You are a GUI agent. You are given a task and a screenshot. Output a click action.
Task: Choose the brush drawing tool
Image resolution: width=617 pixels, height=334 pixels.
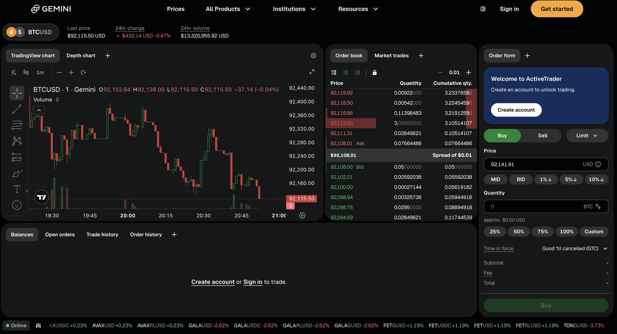(17, 173)
